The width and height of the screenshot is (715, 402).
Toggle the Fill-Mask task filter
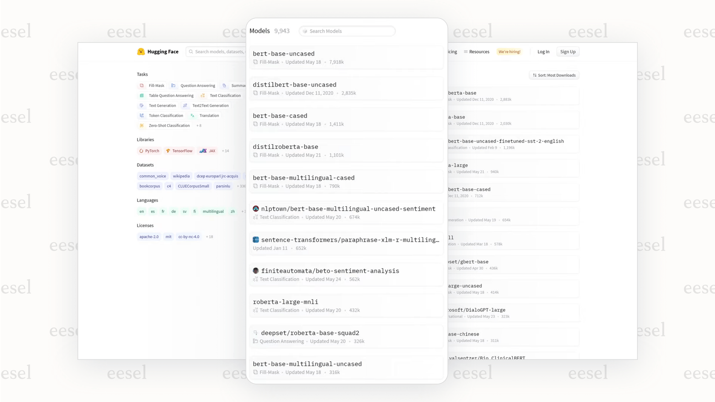[x=152, y=85]
